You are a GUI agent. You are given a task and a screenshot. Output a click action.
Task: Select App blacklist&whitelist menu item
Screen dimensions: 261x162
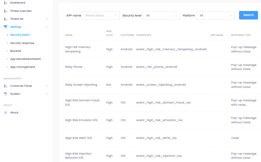(25, 59)
